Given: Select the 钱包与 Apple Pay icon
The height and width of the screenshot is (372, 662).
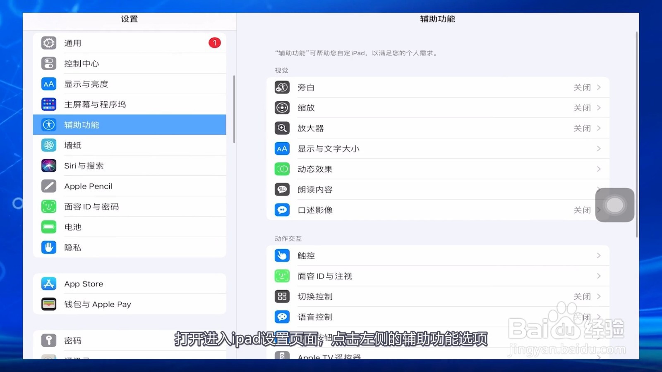Looking at the screenshot, I should click(48, 304).
